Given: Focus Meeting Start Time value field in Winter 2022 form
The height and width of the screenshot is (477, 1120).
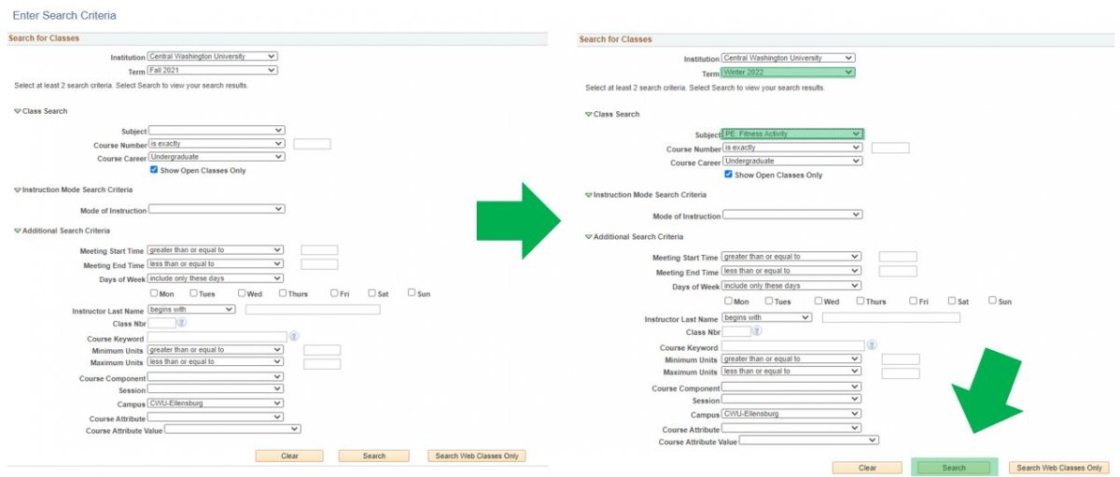Looking at the screenshot, I should [898, 257].
